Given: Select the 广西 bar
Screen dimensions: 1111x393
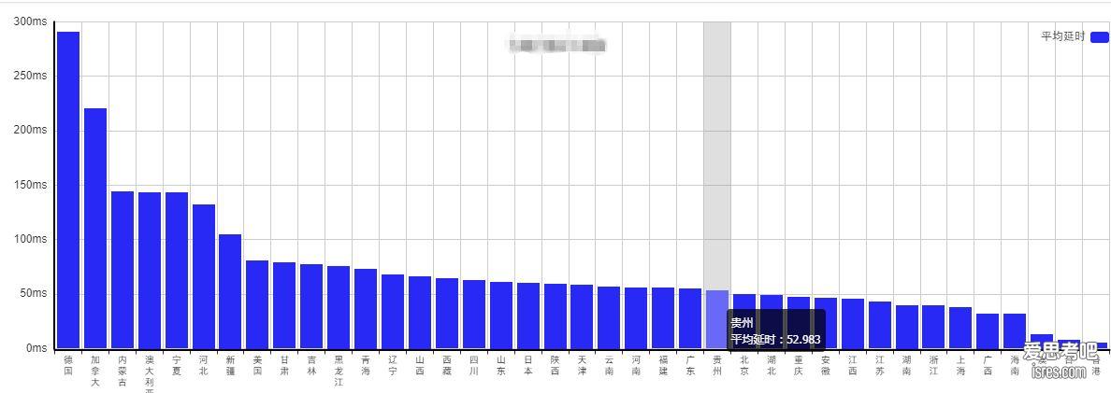Looking at the screenshot, I should tap(988, 330).
